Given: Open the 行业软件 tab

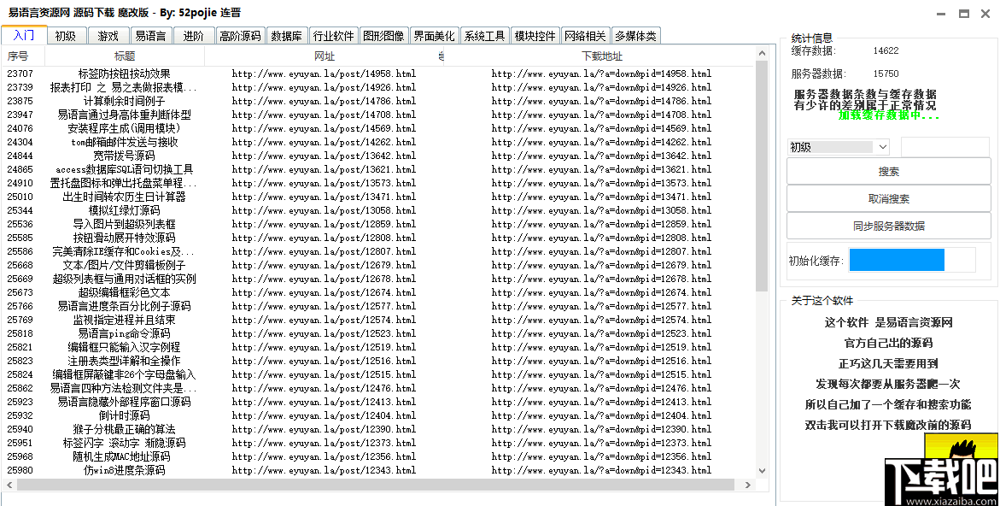Looking at the screenshot, I should tap(334, 37).
